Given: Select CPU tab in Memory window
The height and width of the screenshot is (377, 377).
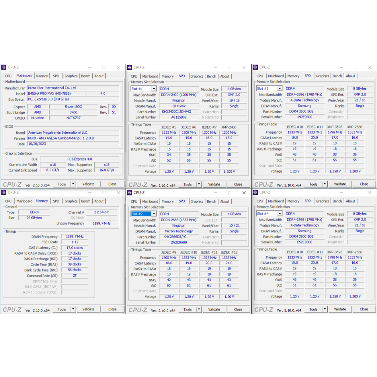Looking at the screenshot, I should 8,201.
